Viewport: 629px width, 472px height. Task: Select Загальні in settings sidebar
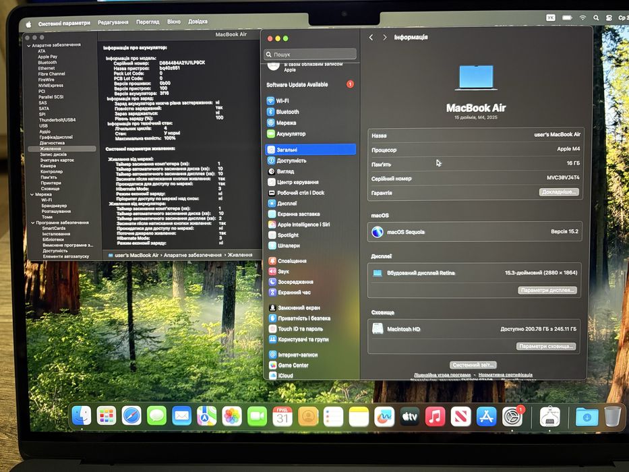pos(310,150)
